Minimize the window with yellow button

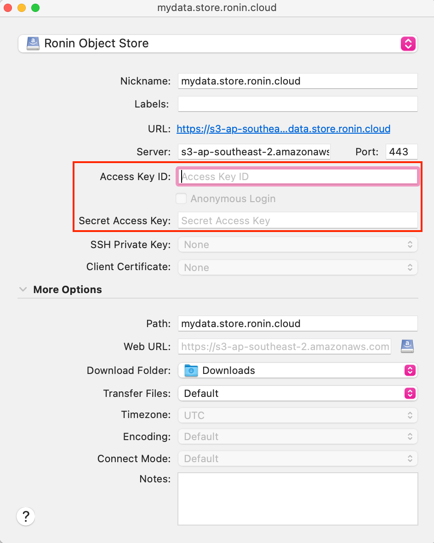pos(22,8)
